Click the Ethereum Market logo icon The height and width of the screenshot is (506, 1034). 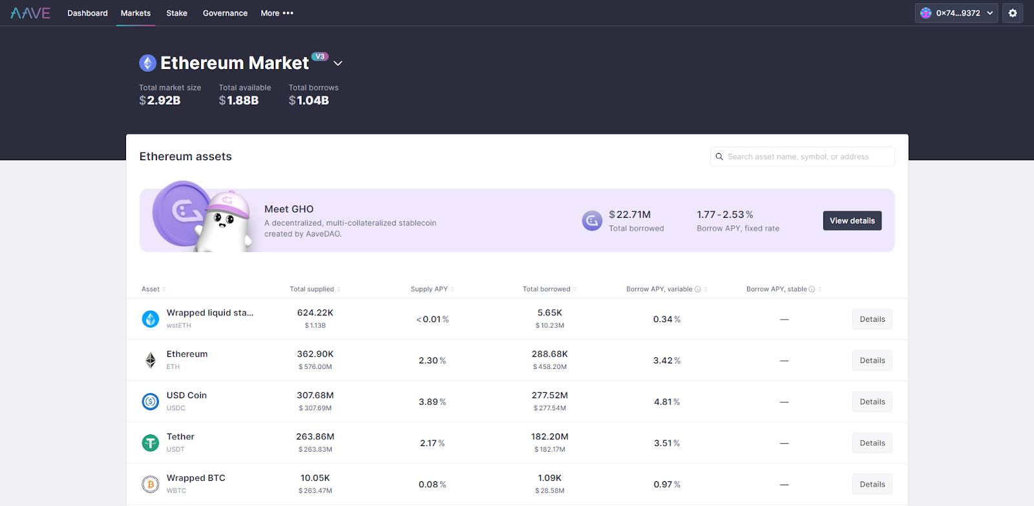[x=148, y=63]
